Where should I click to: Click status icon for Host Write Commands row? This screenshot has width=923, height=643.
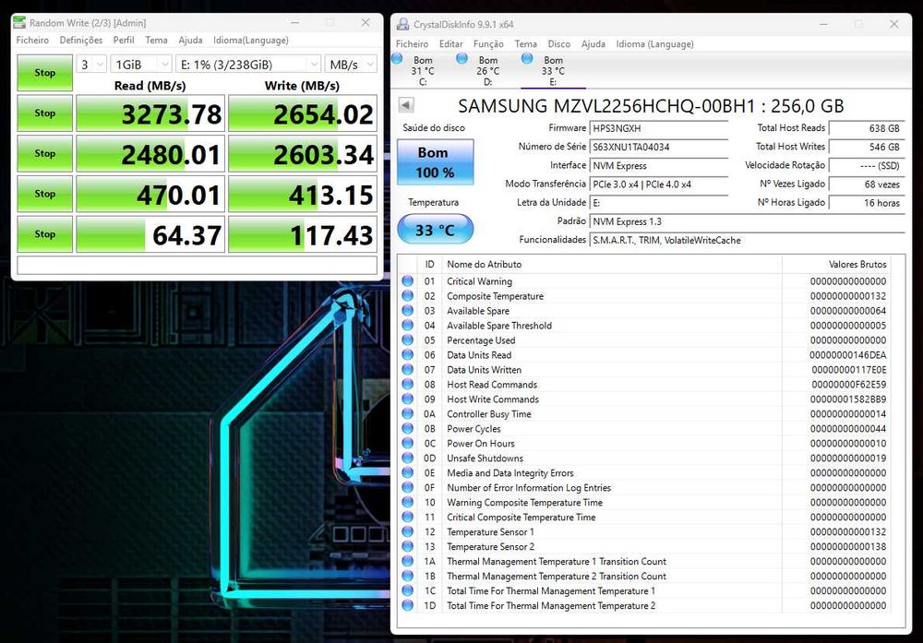[x=407, y=399]
